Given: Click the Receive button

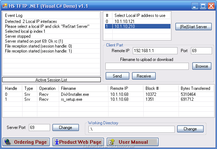Looking at the screenshot, I should click(144, 76).
